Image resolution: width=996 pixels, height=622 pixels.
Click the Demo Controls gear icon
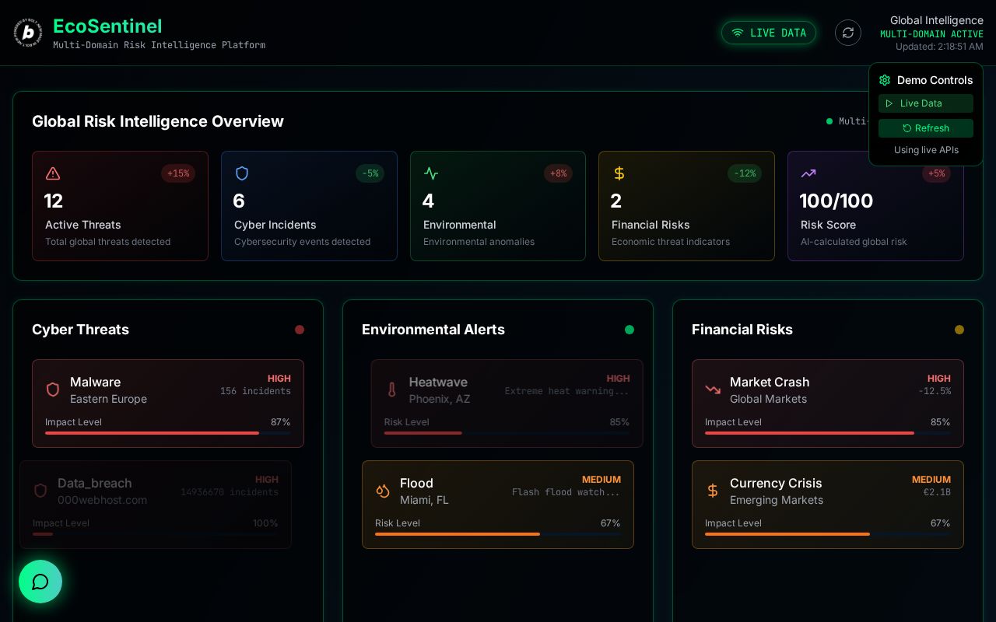pos(885,80)
